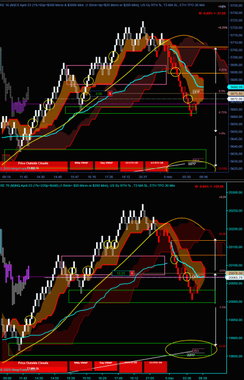The height and width of the screenshot is (380, 244).
Task: Select US ETH OR indicator box on ES chart
Action: pos(131,165)
